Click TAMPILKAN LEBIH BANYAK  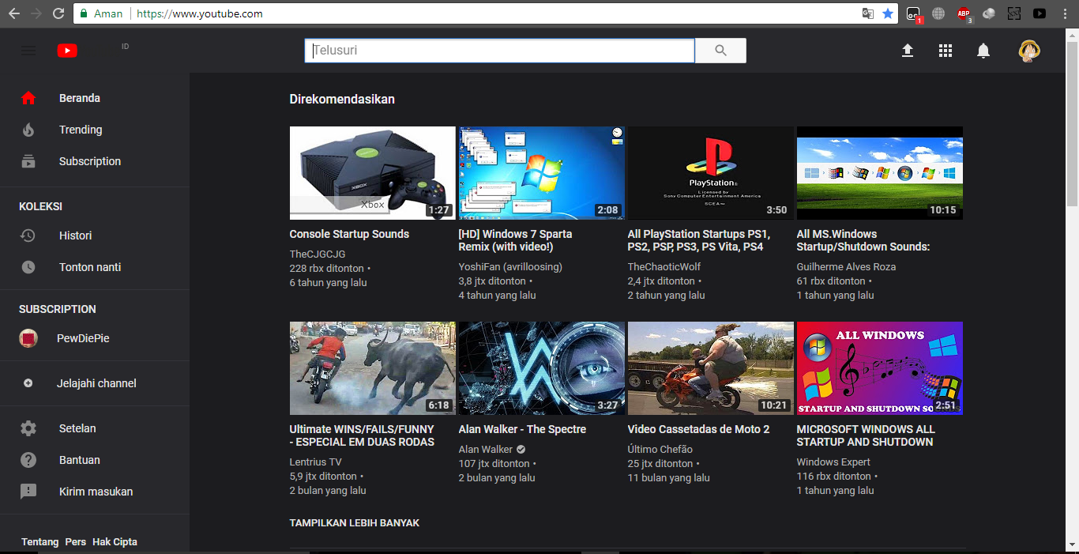tap(355, 523)
